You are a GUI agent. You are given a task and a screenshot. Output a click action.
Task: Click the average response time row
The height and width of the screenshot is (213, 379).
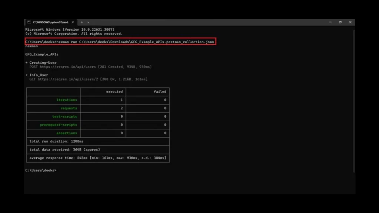[98, 158]
